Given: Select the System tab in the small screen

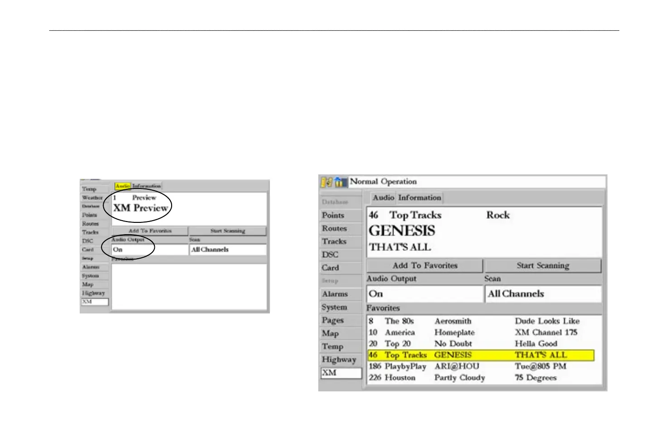Looking at the screenshot, I should click(x=95, y=276).
